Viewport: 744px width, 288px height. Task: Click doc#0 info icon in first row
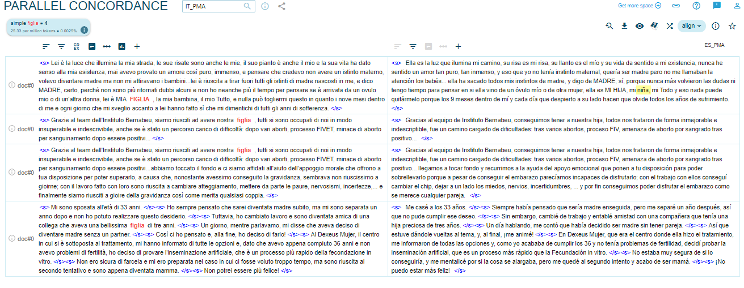pyautogui.click(x=12, y=85)
